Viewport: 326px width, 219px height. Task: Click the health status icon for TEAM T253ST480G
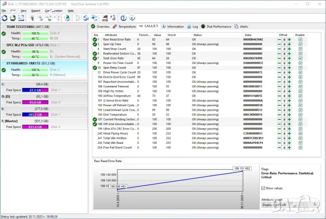4,34
